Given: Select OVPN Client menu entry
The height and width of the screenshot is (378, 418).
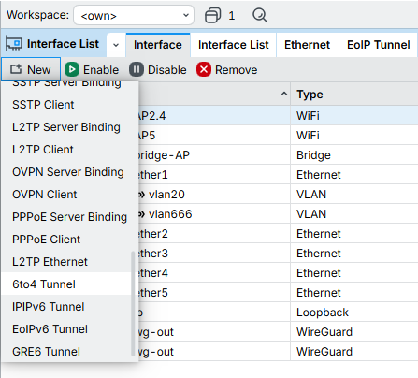Looking at the screenshot, I should [66, 195].
